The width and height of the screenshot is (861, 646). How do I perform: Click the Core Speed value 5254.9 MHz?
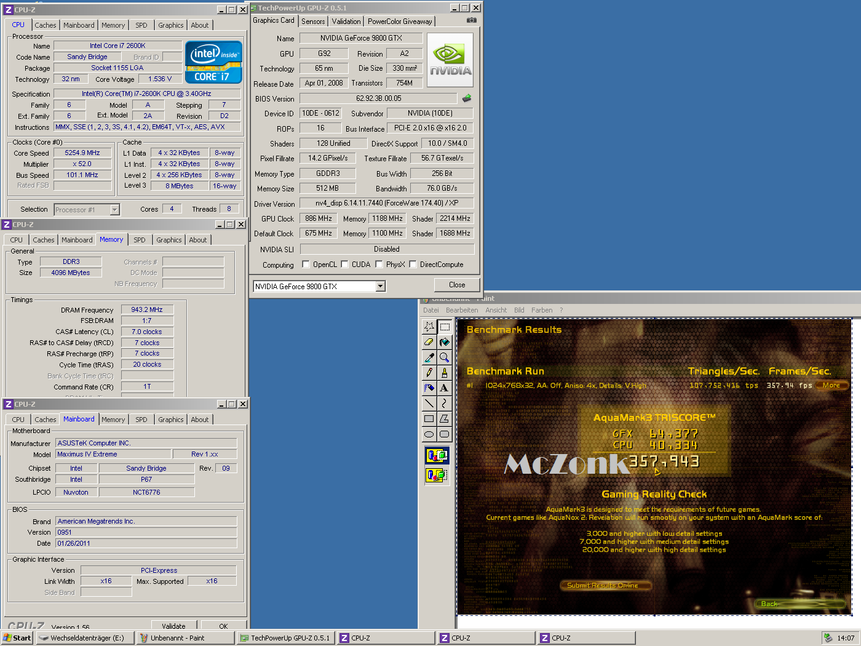82,153
